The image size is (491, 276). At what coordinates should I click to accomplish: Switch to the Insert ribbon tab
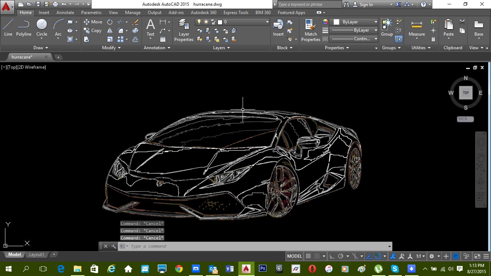point(44,13)
